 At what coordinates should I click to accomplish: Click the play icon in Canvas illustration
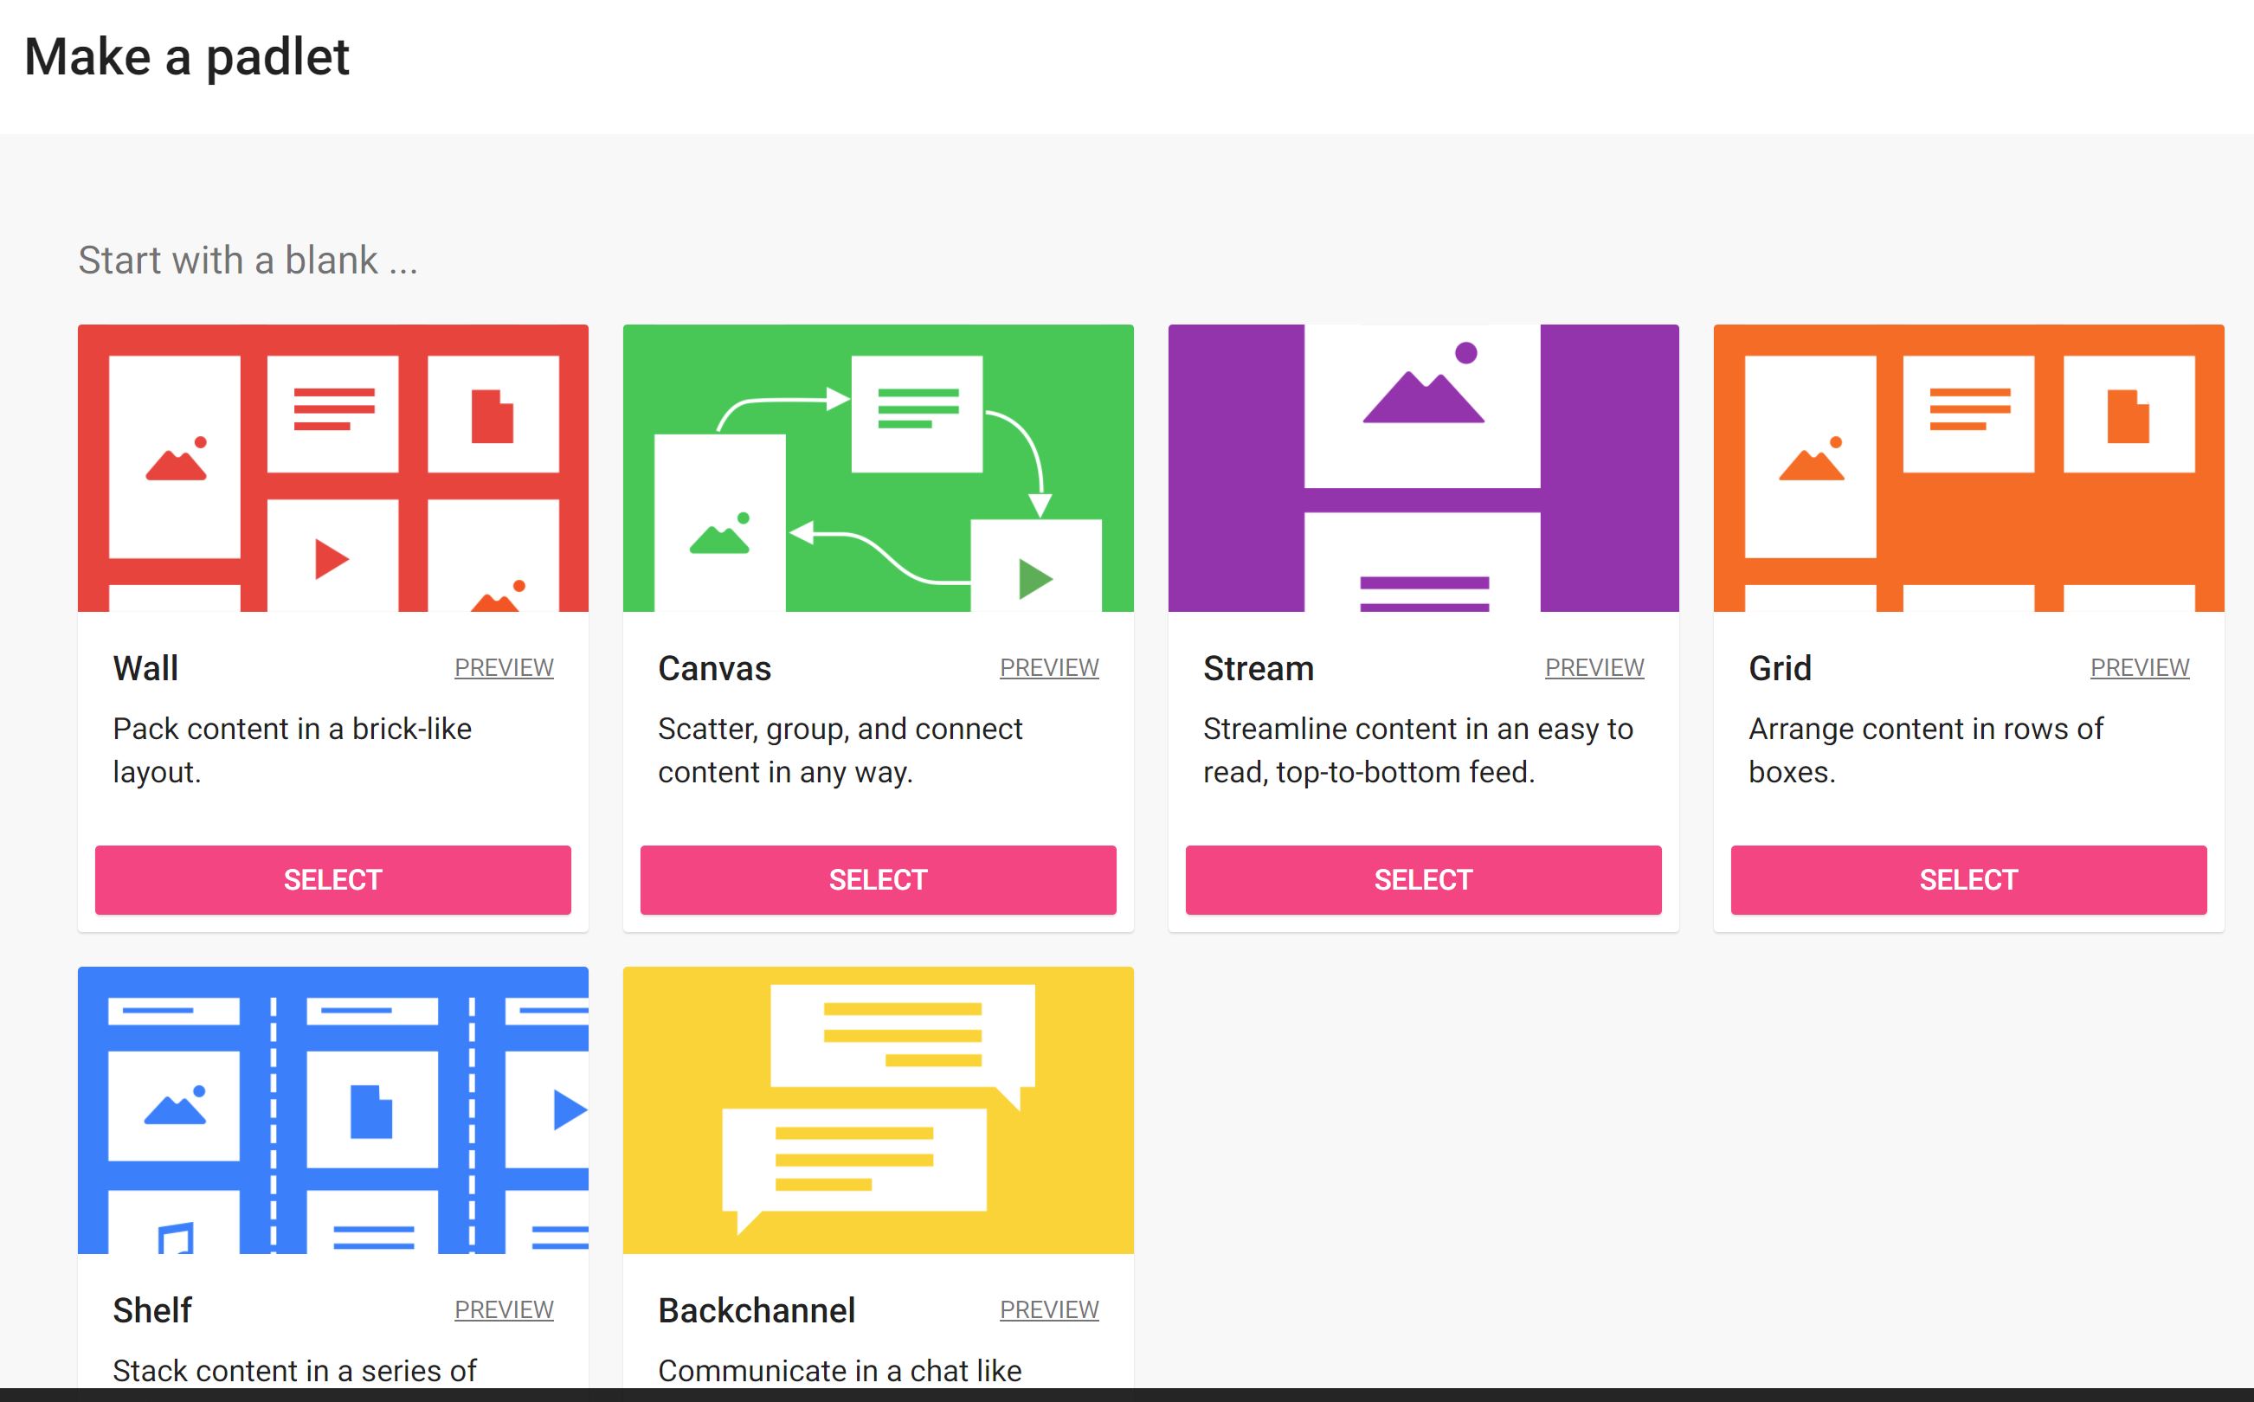pyautogui.click(x=1034, y=579)
